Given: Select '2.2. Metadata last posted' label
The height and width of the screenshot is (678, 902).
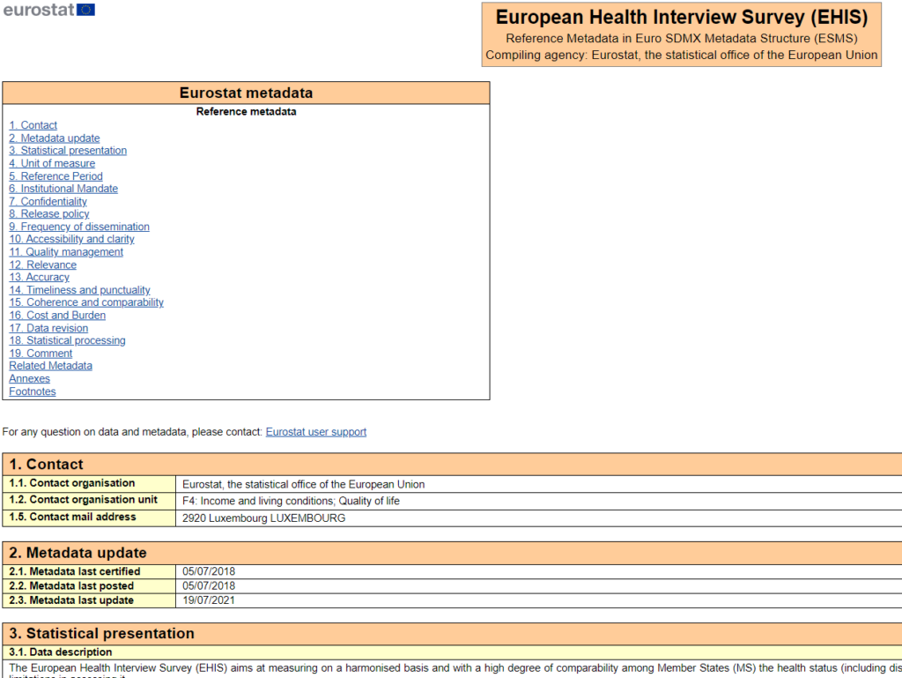Looking at the screenshot, I should point(71,586).
